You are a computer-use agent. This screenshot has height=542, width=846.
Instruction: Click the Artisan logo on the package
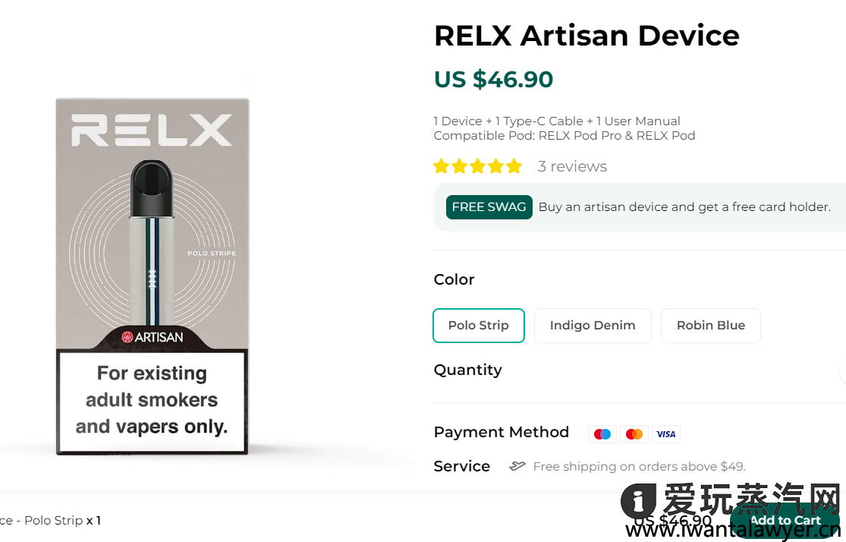pos(153,337)
